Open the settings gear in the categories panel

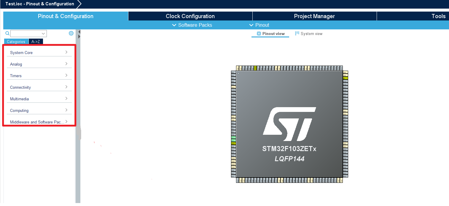(x=71, y=33)
